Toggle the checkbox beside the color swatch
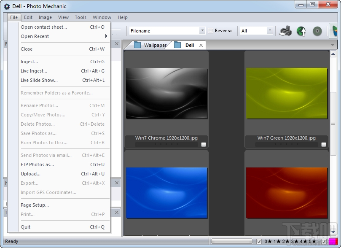This screenshot has height=248, width=341. coord(324,241)
